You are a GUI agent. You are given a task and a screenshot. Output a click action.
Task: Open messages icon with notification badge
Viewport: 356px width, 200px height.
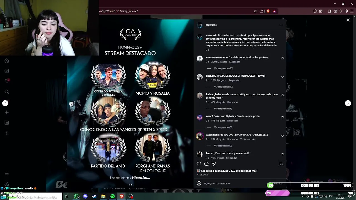pos(7,81)
